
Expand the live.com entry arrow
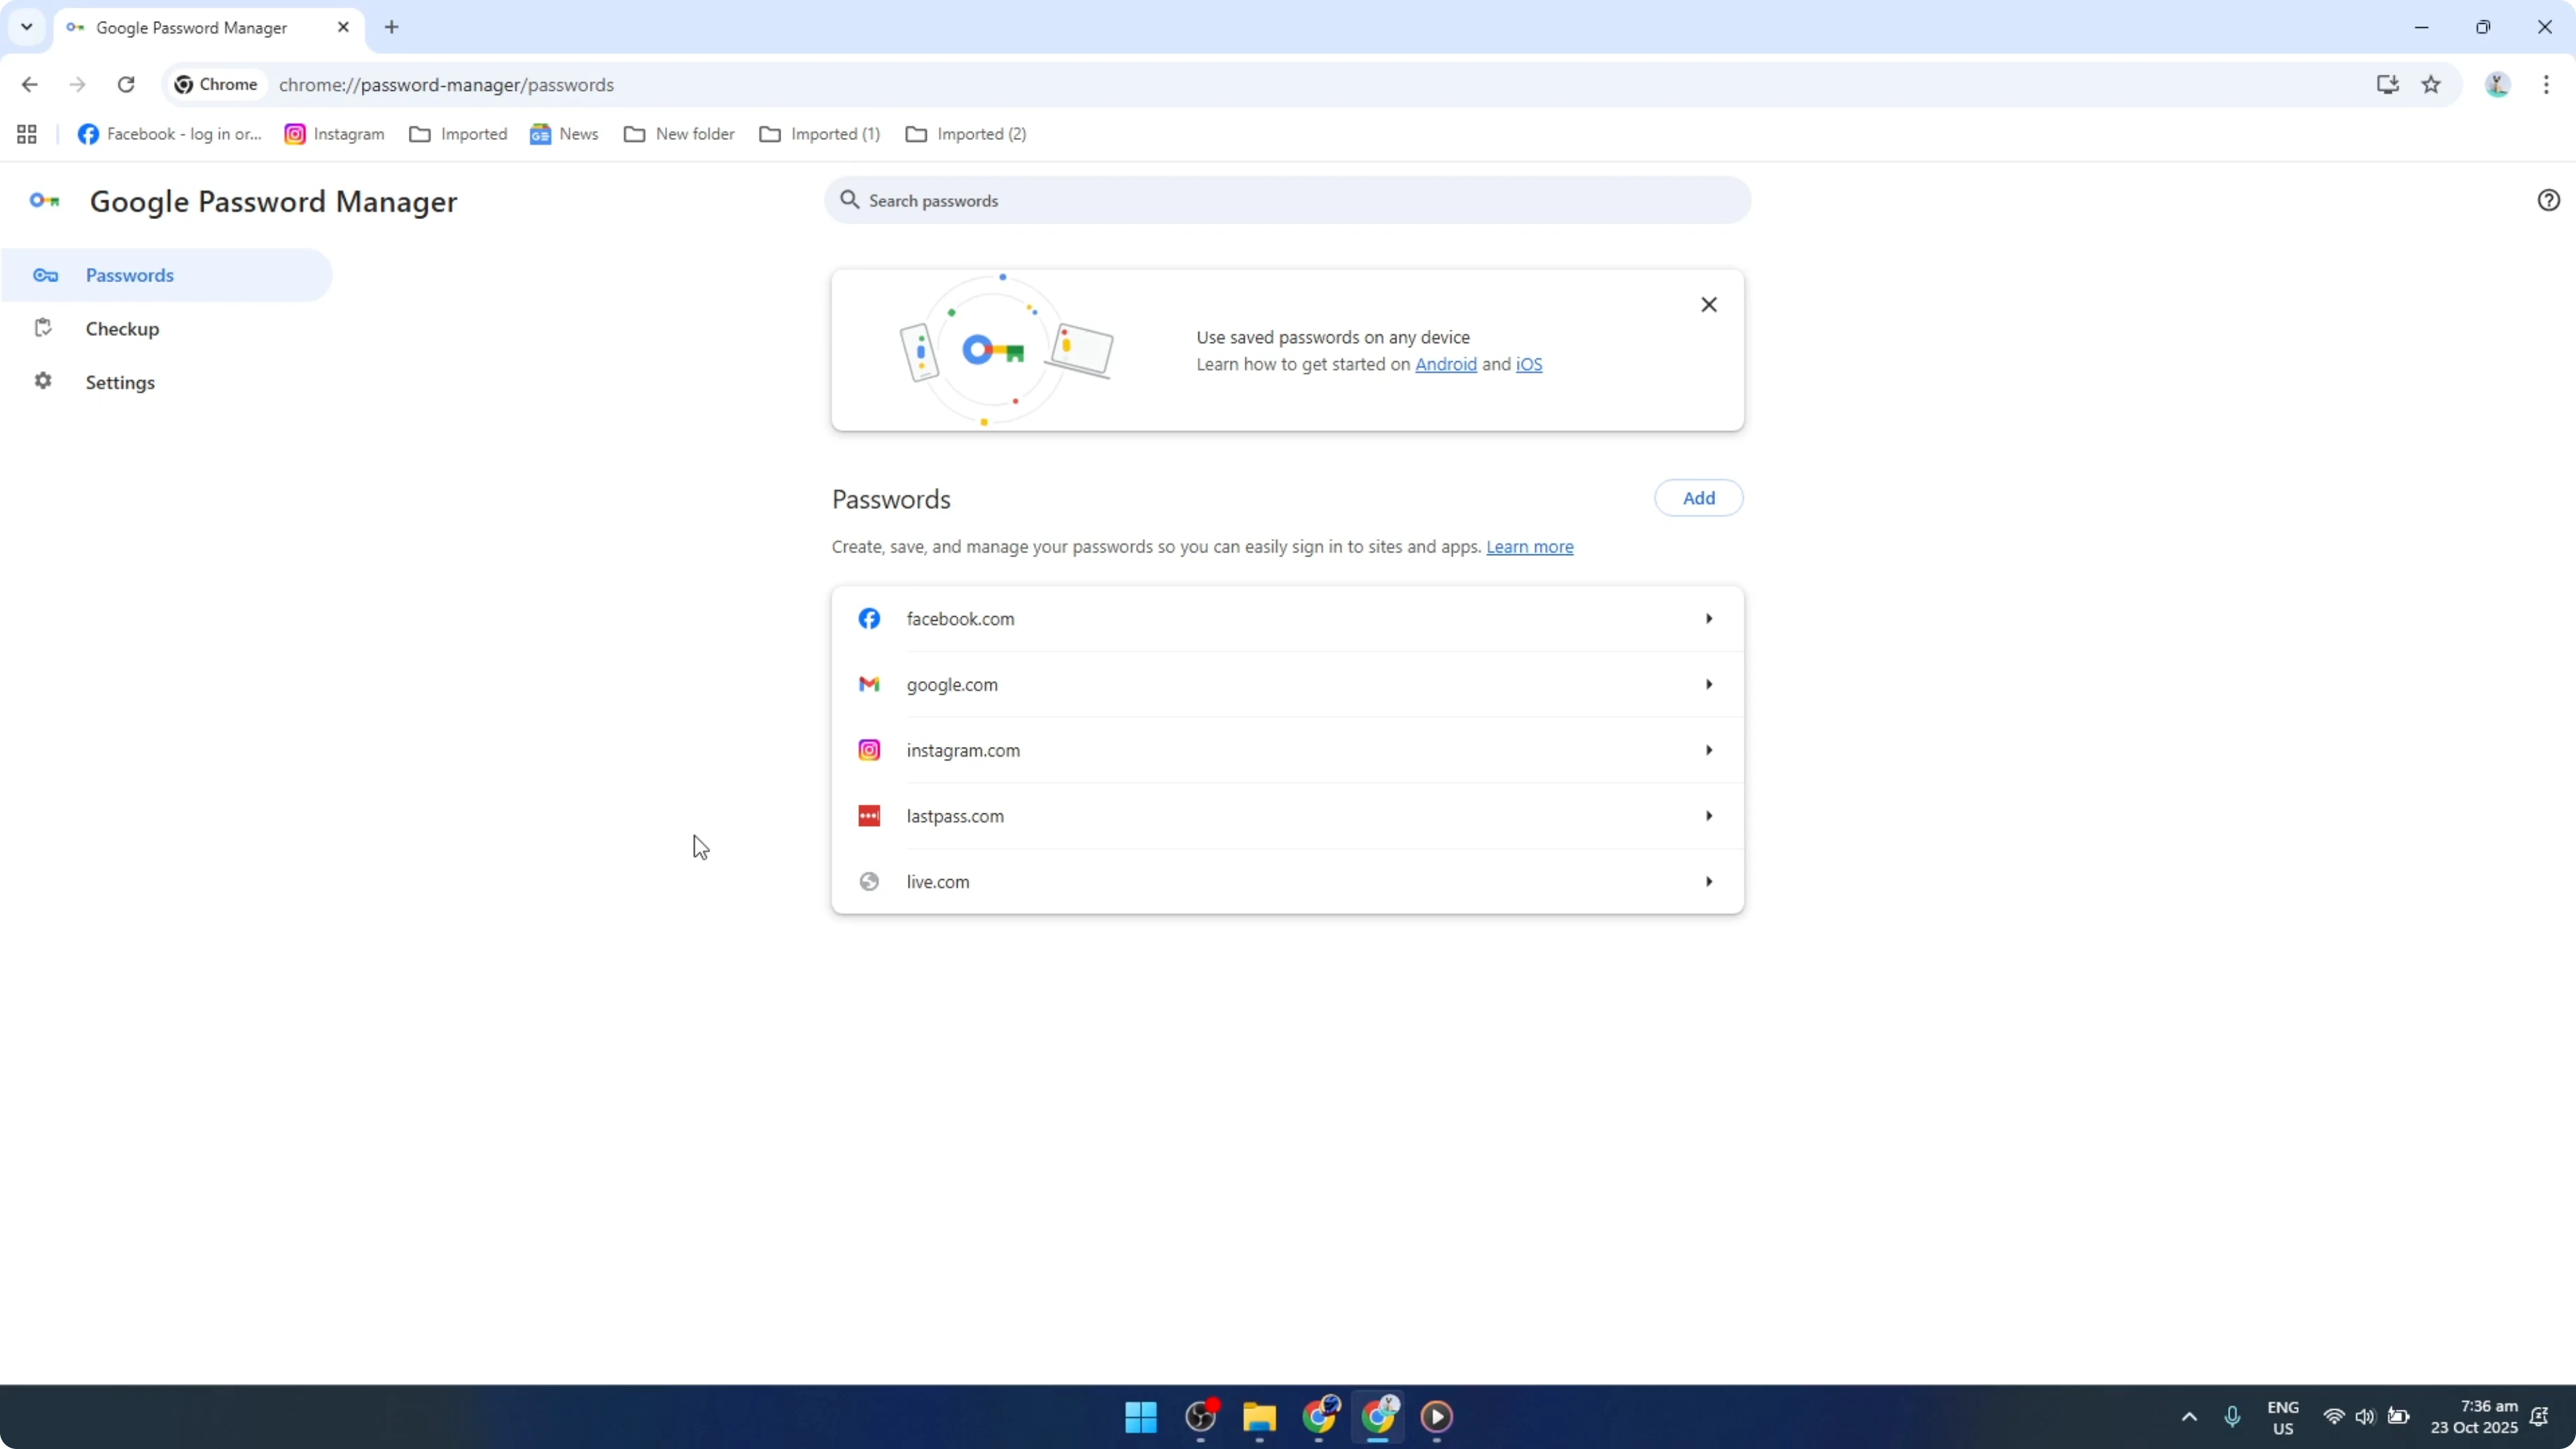(x=1709, y=882)
